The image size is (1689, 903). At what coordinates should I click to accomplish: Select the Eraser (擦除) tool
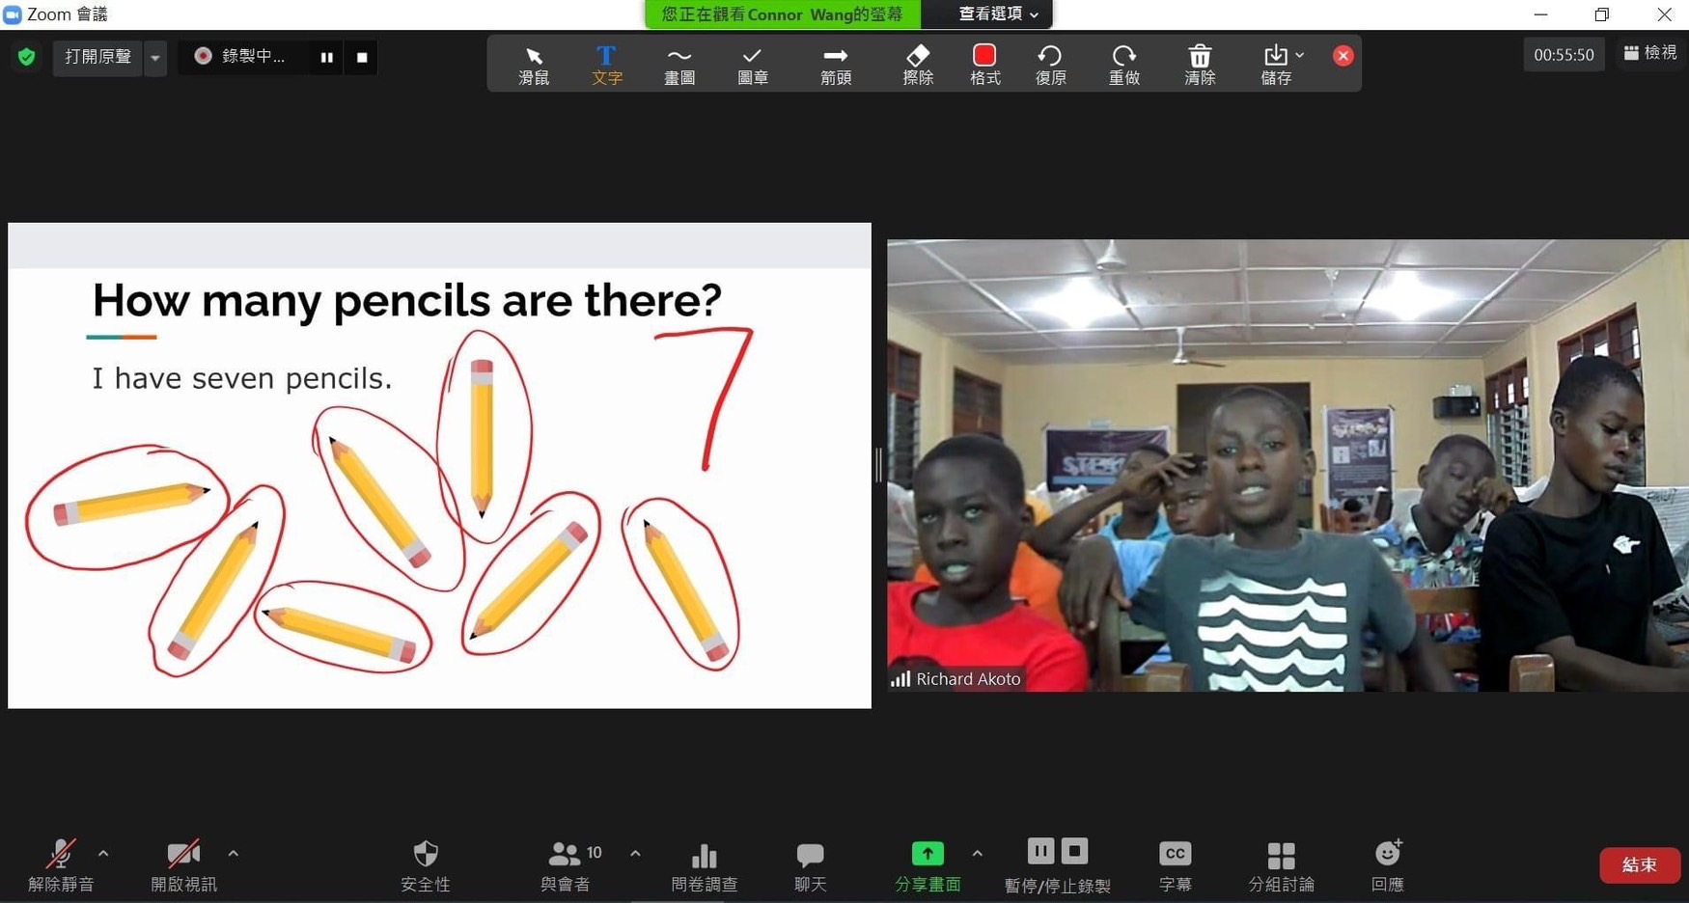coord(918,65)
